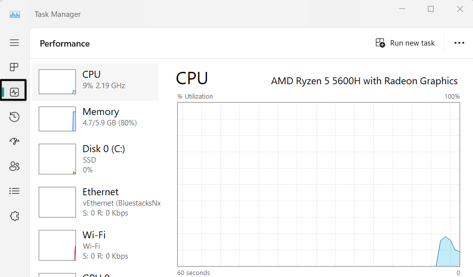Go to Startup apps page icon

tap(14, 142)
